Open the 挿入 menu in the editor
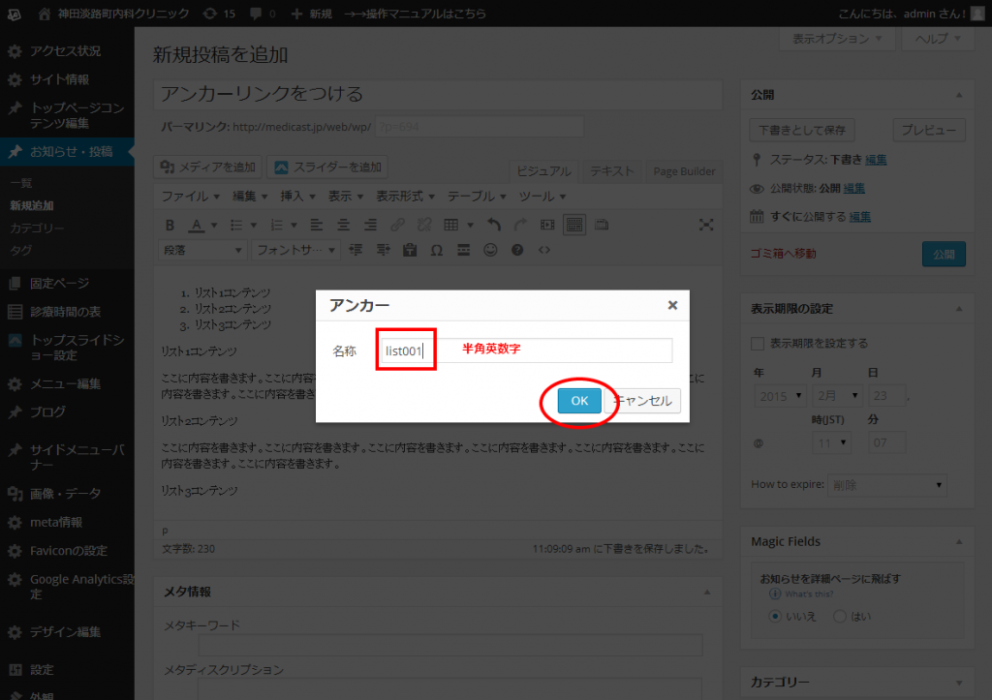The height and width of the screenshot is (700, 992). [298, 197]
